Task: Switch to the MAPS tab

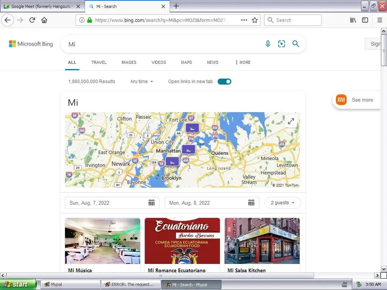Action: [186, 62]
